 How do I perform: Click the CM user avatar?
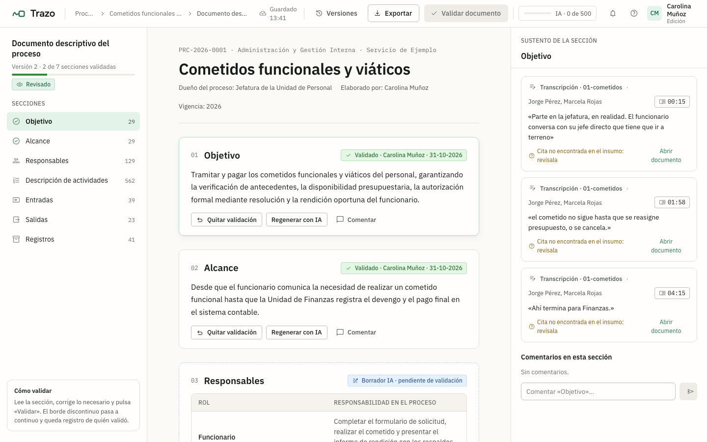pyautogui.click(x=654, y=13)
